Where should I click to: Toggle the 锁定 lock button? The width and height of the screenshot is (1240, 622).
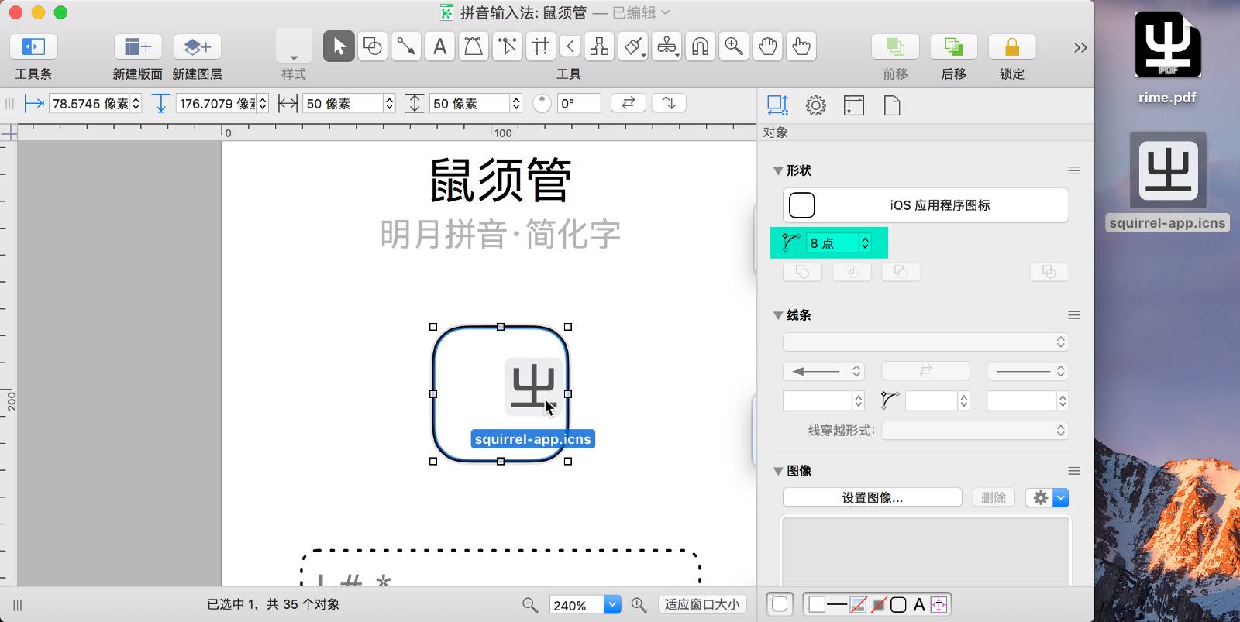(x=1011, y=47)
